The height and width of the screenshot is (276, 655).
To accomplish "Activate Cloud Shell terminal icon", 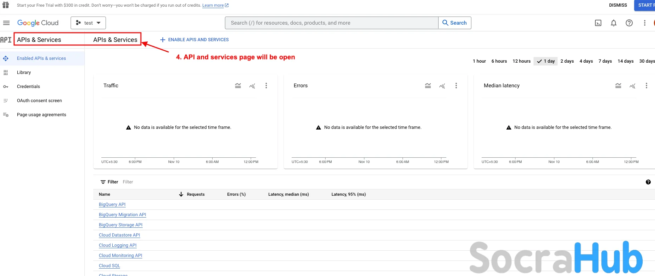I will (x=598, y=23).
